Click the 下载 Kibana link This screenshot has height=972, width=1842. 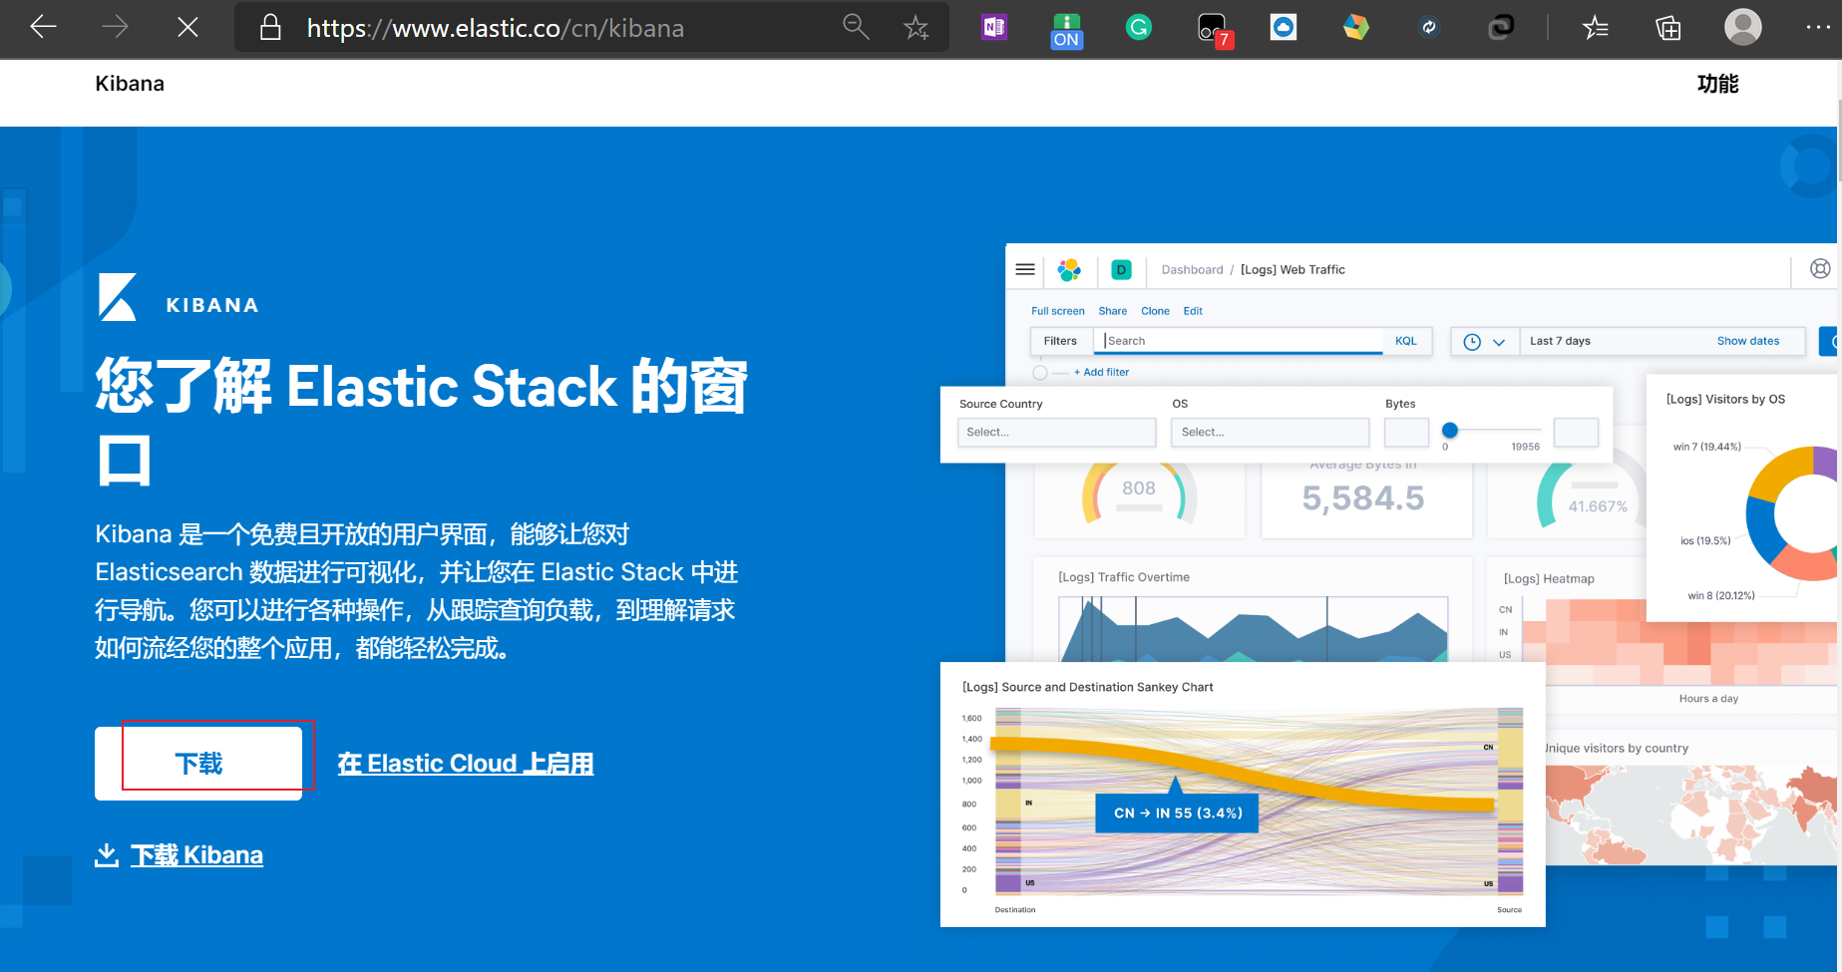click(196, 855)
